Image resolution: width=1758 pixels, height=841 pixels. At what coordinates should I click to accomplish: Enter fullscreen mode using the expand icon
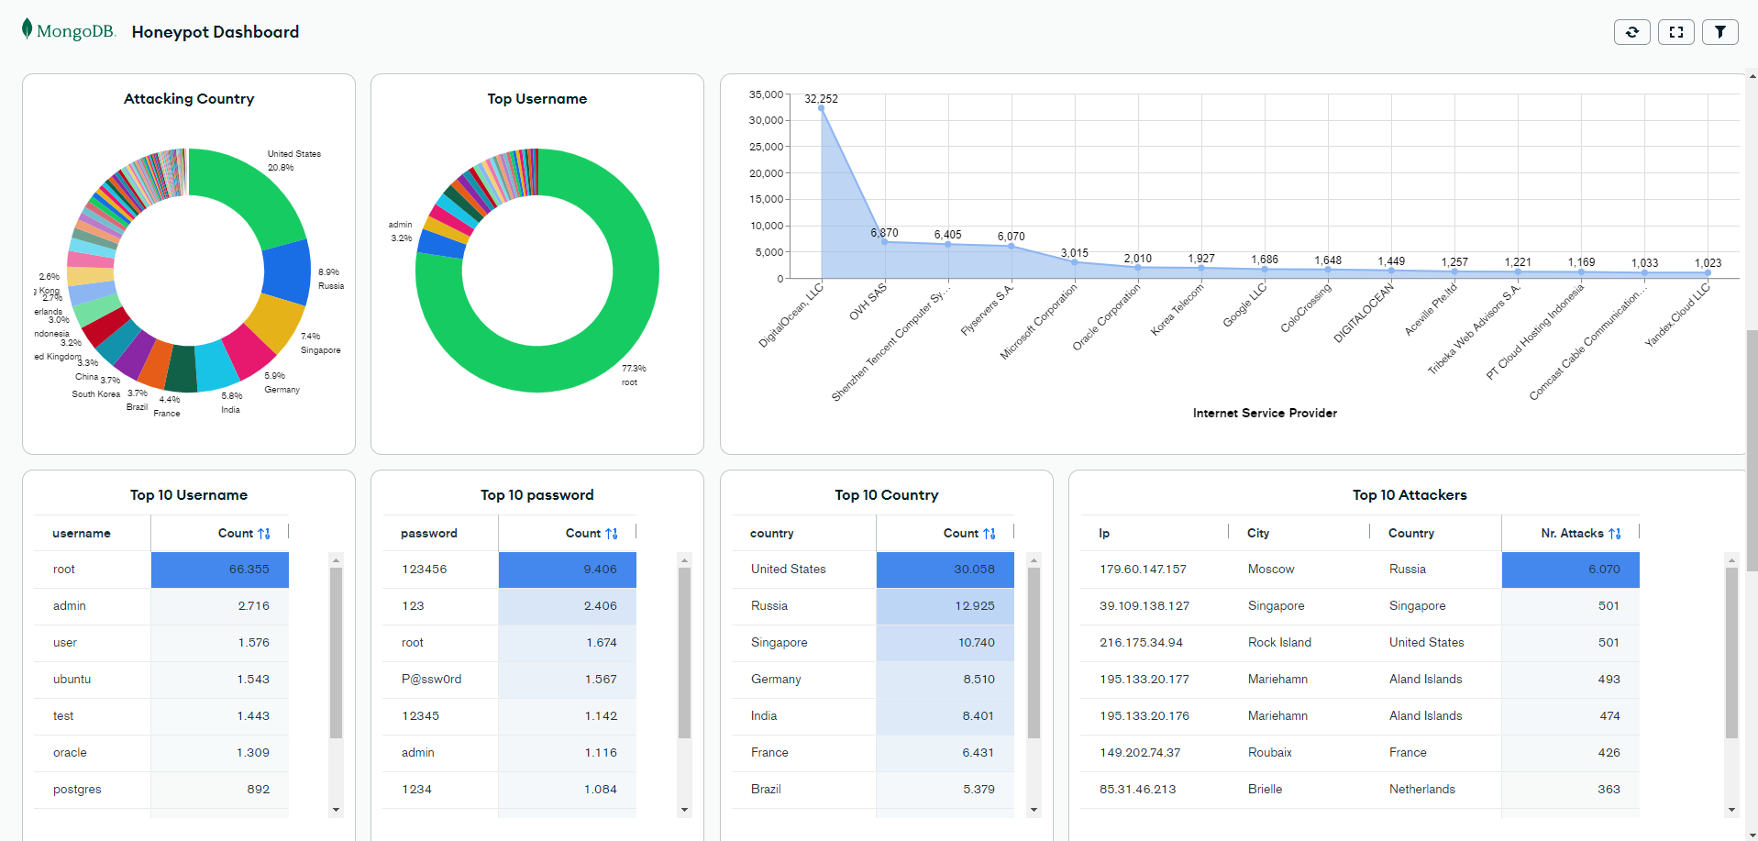(1675, 32)
